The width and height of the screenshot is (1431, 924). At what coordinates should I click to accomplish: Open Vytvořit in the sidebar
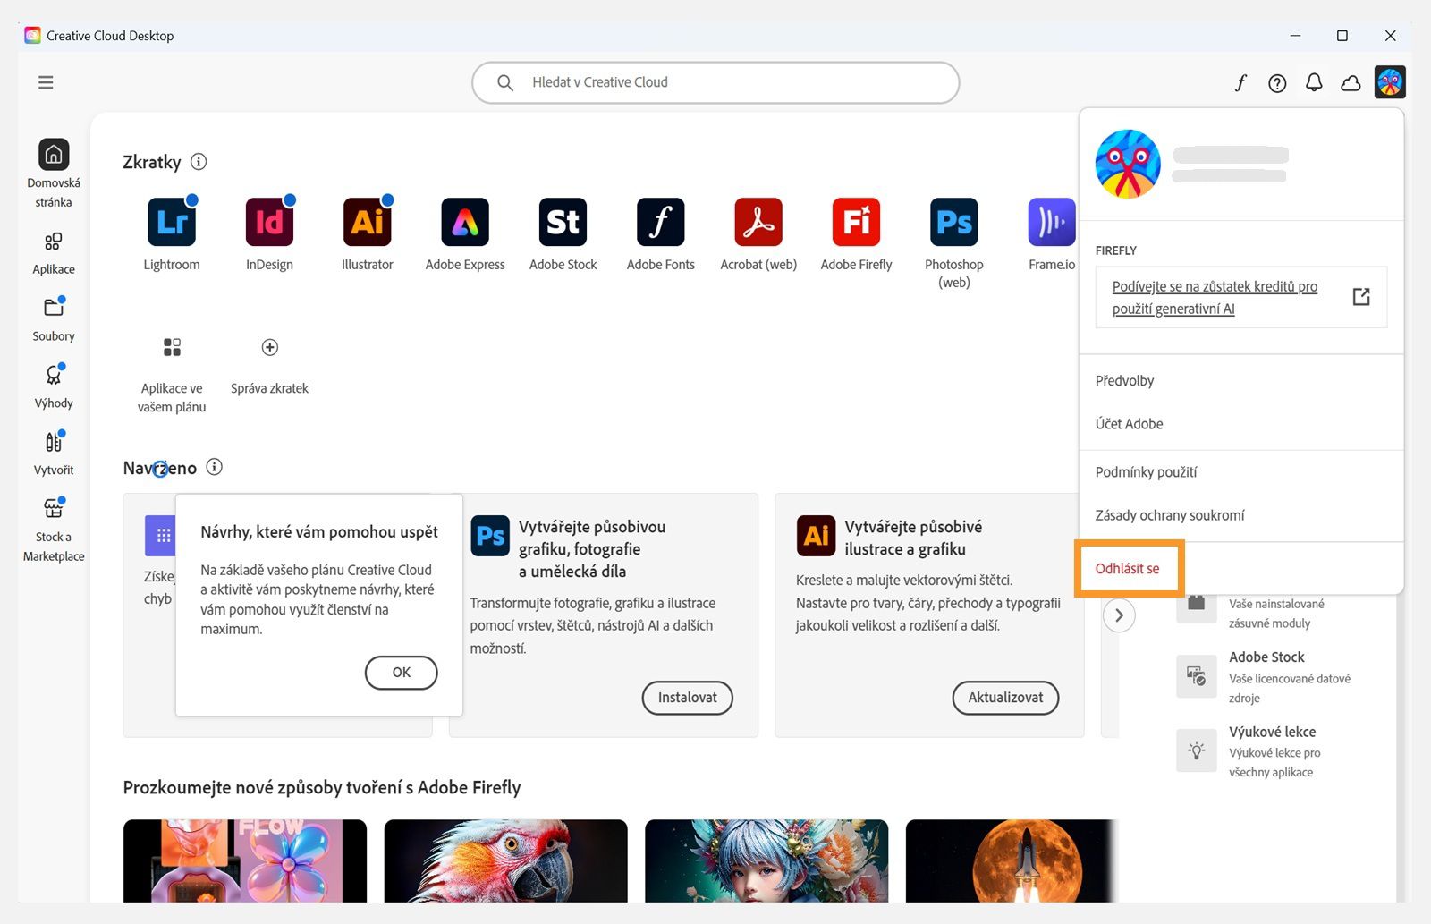54,454
